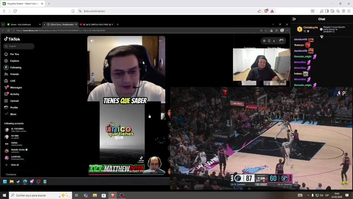The image size is (353, 199).
Task: Bookmark the kick.com/kingteka page
Action: point(73,11)
